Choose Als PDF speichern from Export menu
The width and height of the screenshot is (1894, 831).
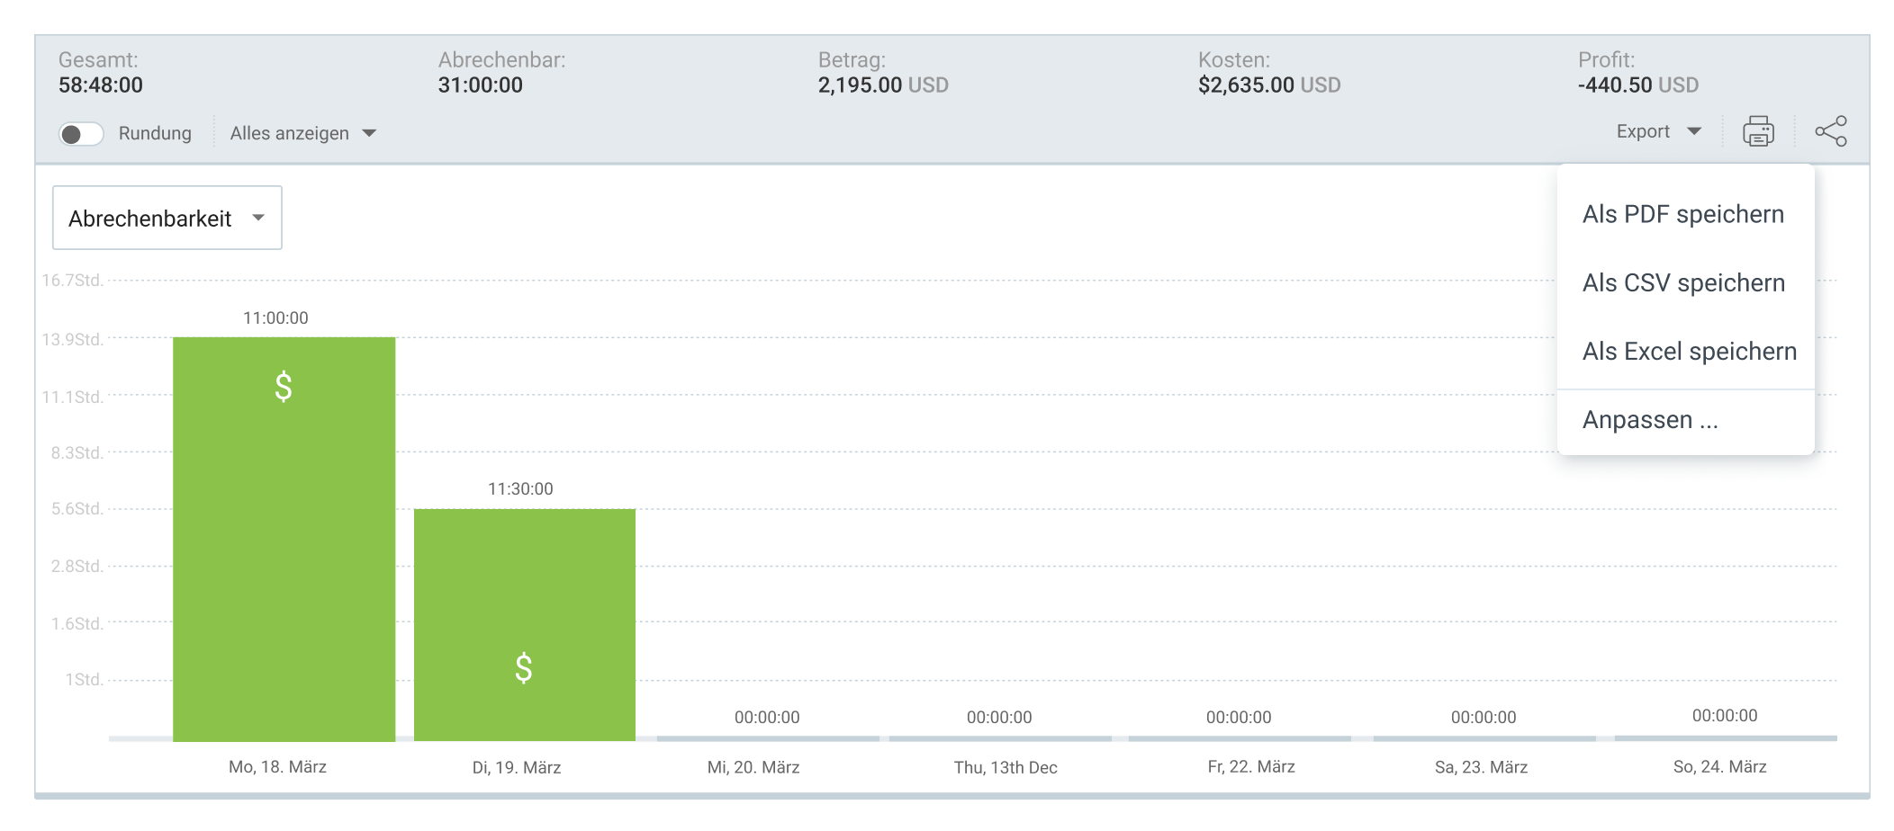pyautogui.click(x=1684, y=214)
